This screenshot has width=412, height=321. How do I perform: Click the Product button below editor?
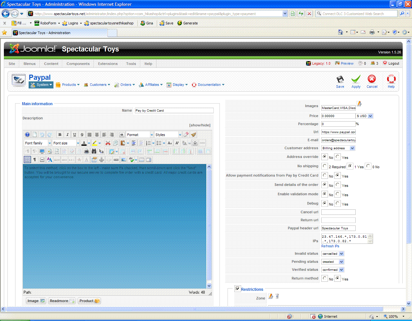pyautogui.click(x=89, y=301)
